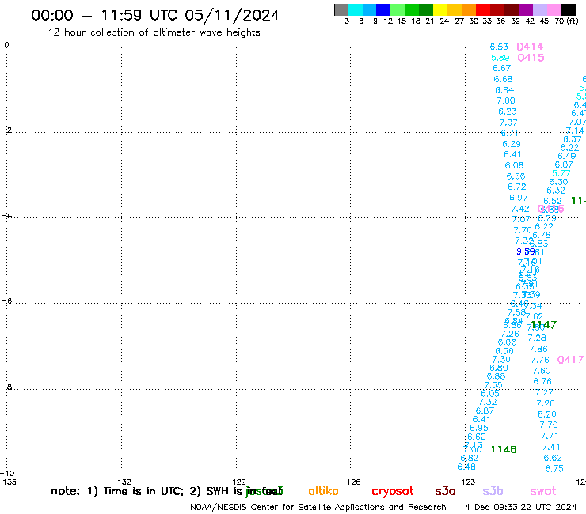The width and height of the screenshot is (586, 514).
Task: Click the 7.86 wave height value
Action: 538,349
